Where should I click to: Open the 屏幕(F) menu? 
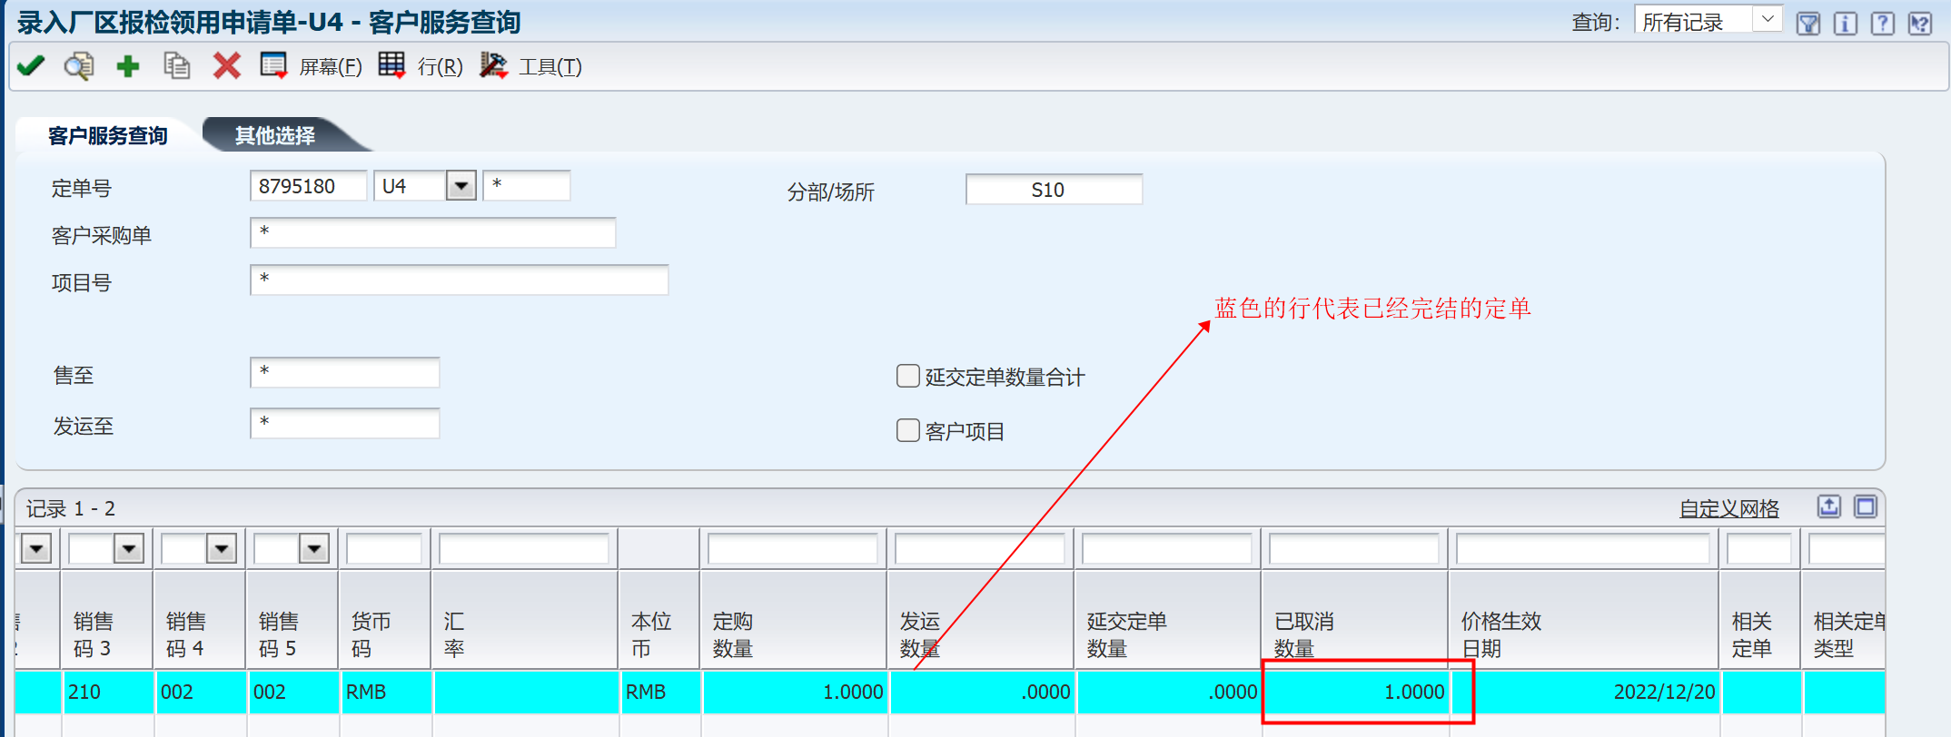(331, 66)
